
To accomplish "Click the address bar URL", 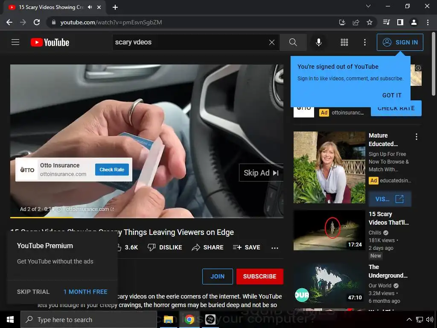I will click(x=111, y=22).
